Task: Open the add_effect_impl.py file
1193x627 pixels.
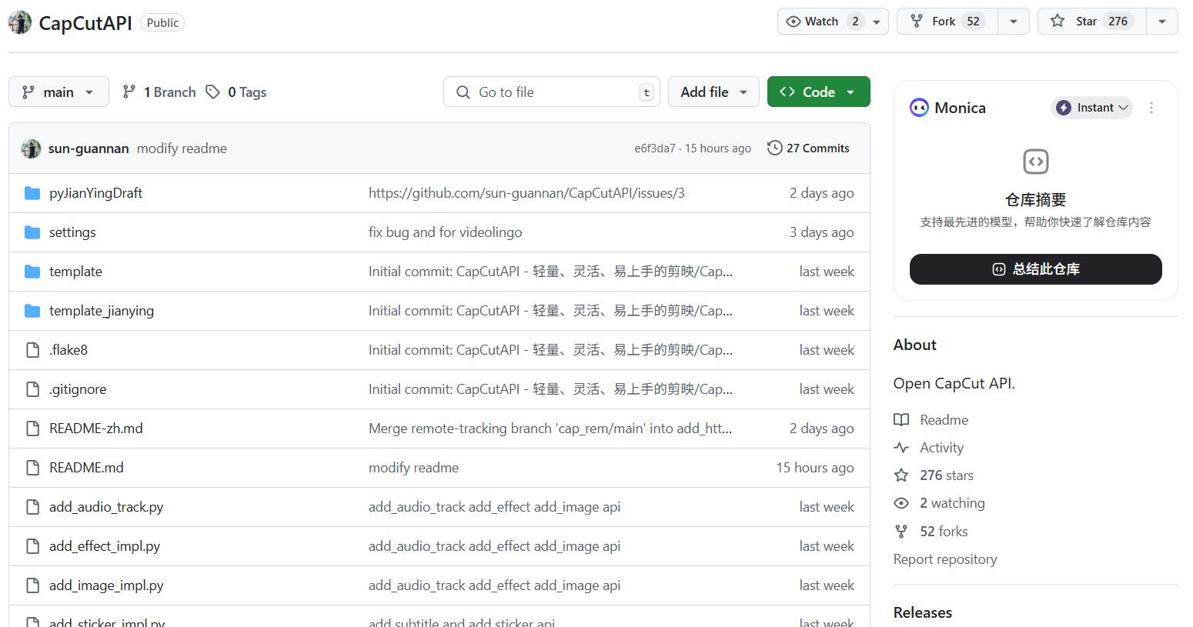Action: coord(105,546)
